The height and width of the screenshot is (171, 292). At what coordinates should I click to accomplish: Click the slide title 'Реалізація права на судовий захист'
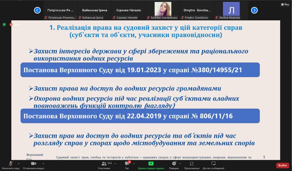146,31
